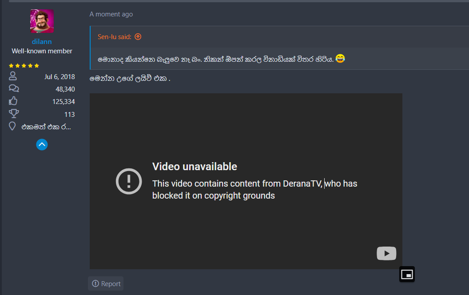
Task: Click the location pin icon
Action: pyautogui.click(x=12, y=126)
